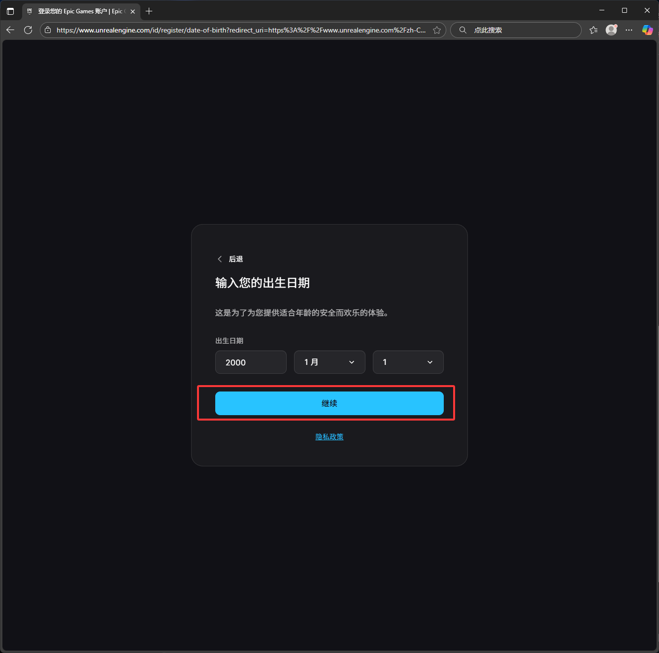Select the Epic Games account tab

pyautogui.click(x=79, y=11)
